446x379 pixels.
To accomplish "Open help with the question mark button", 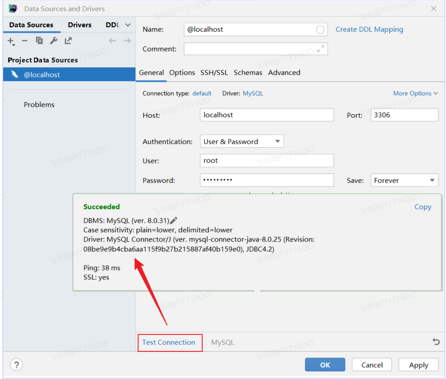I will click(16, 365).
